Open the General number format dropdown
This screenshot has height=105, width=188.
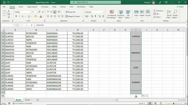[103, 12]
